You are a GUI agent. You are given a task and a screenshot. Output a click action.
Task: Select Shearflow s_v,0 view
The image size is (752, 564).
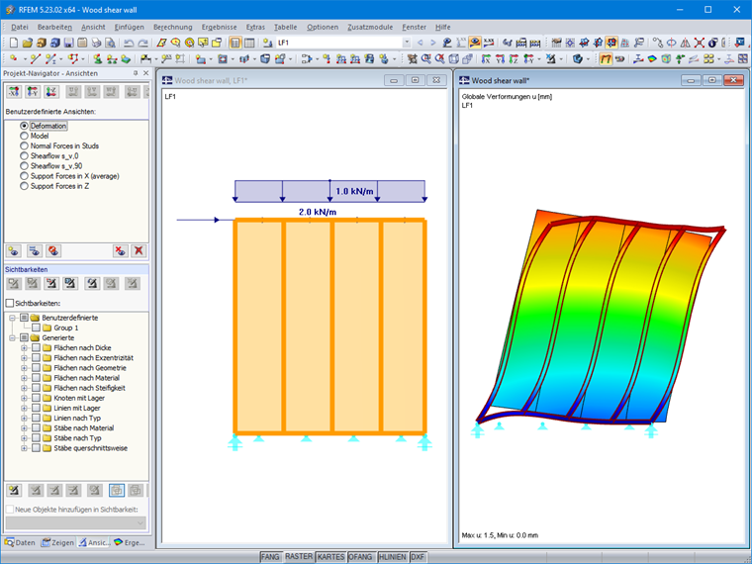[x=24, y=156]
